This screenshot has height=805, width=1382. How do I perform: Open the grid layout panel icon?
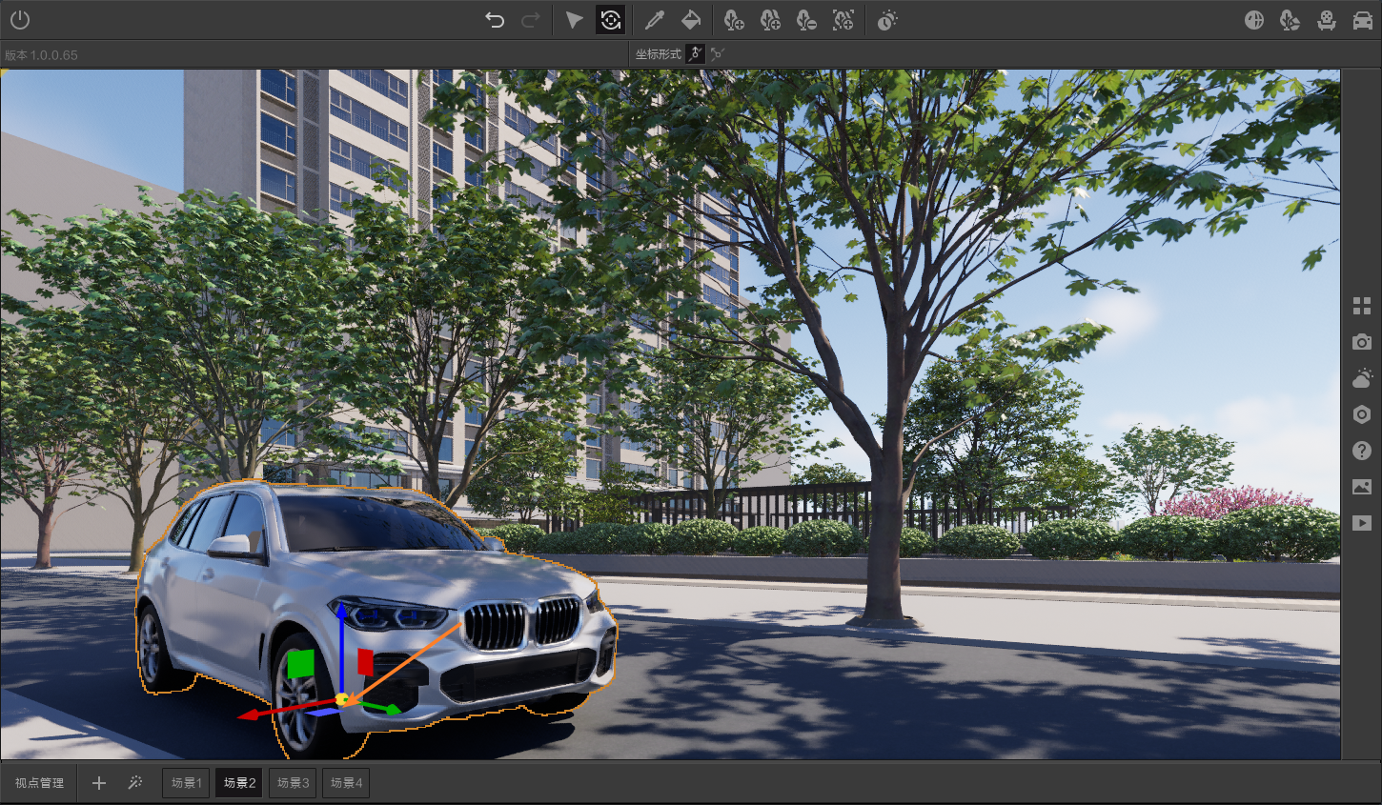coord(1362,306)
